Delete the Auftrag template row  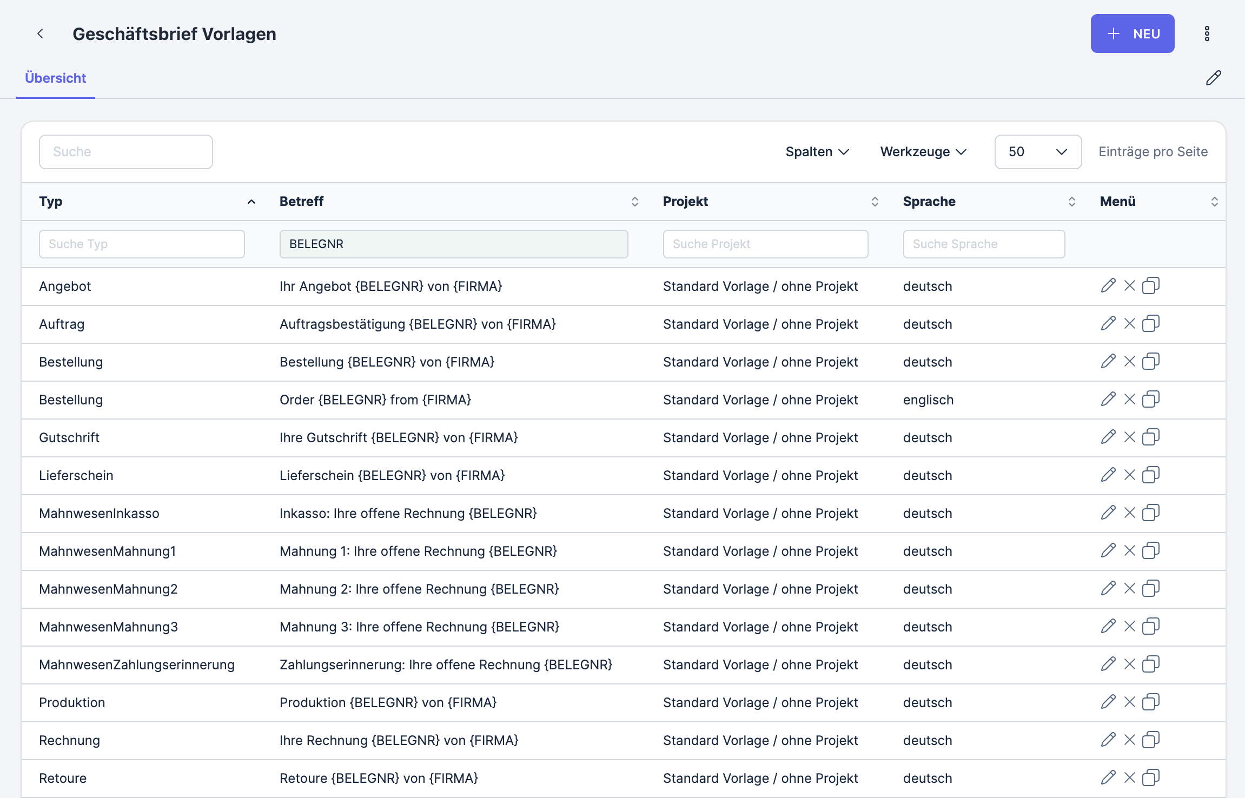[x=1129, y=323]
